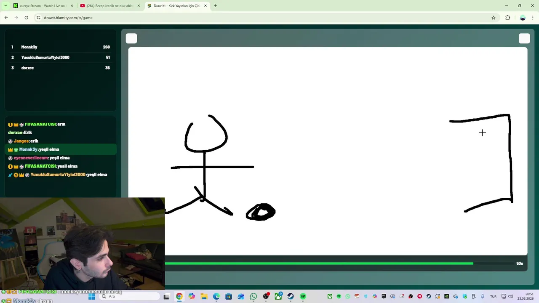
Task: Select dorxce in the leaderboard
Action: 61,68
